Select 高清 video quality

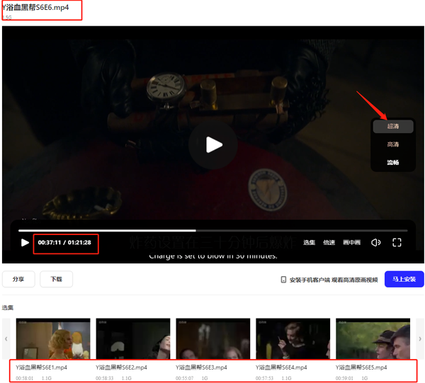393,144
